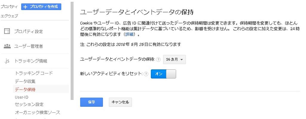This screenshot has height=119, width=306.
Task: Click the Property Settings layout icon
Action: coord(7,32)
